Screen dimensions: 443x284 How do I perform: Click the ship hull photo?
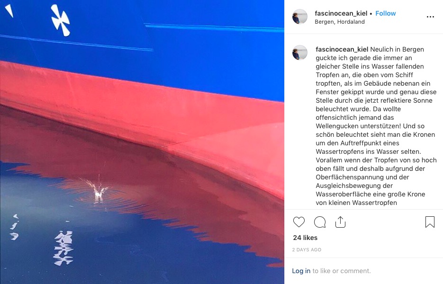pyautogui.click(x=142, y=142)
